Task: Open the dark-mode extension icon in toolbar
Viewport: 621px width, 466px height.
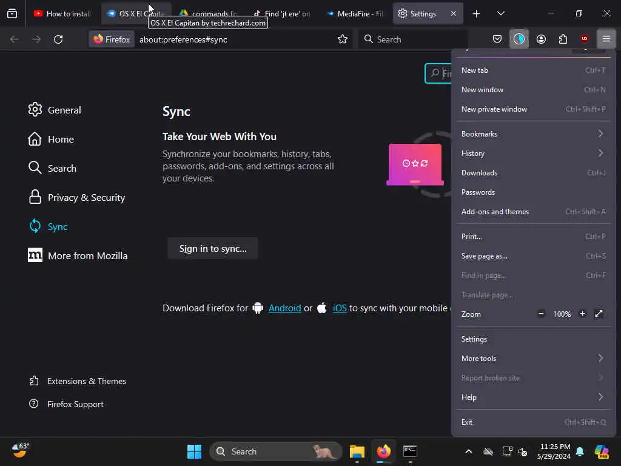Action: pos(519,39)
